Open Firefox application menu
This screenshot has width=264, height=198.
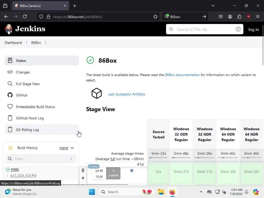(258, 16)
